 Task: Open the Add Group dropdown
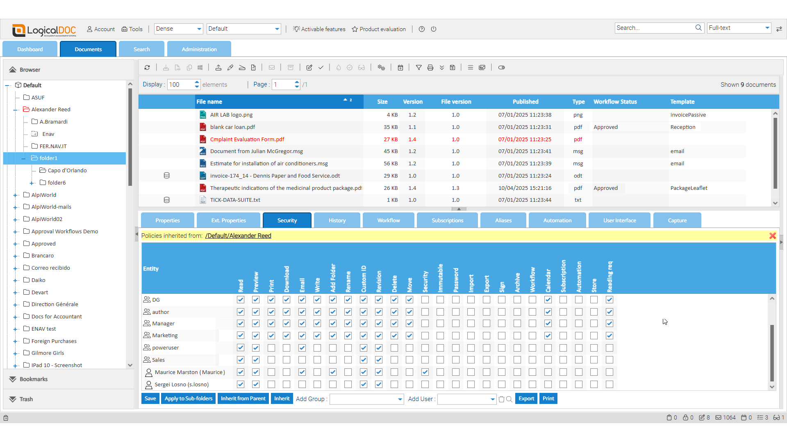[x=366, y=399]
